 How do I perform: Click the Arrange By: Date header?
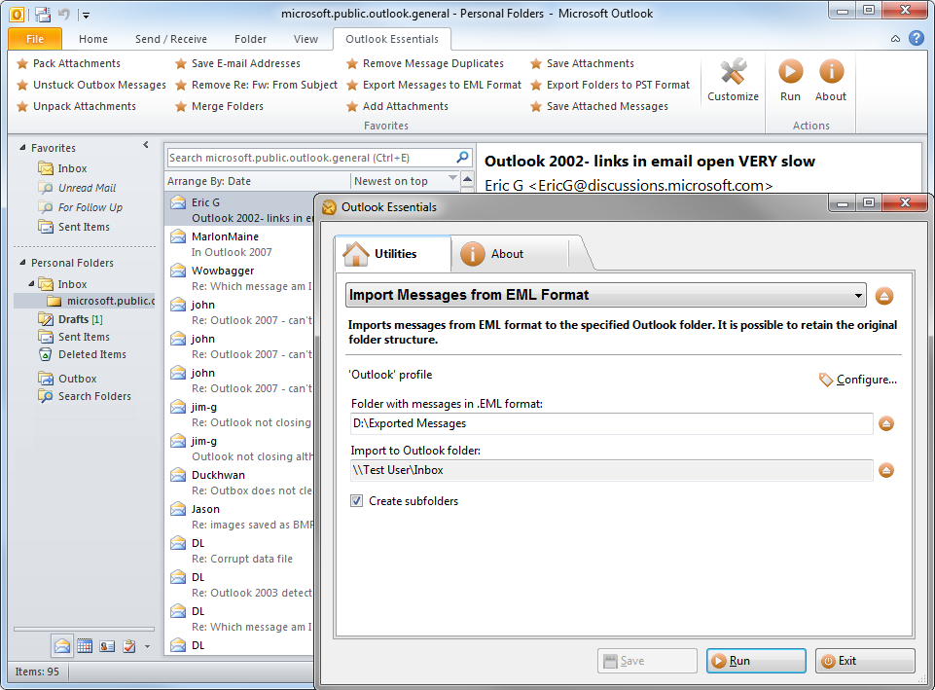(209, 181)
